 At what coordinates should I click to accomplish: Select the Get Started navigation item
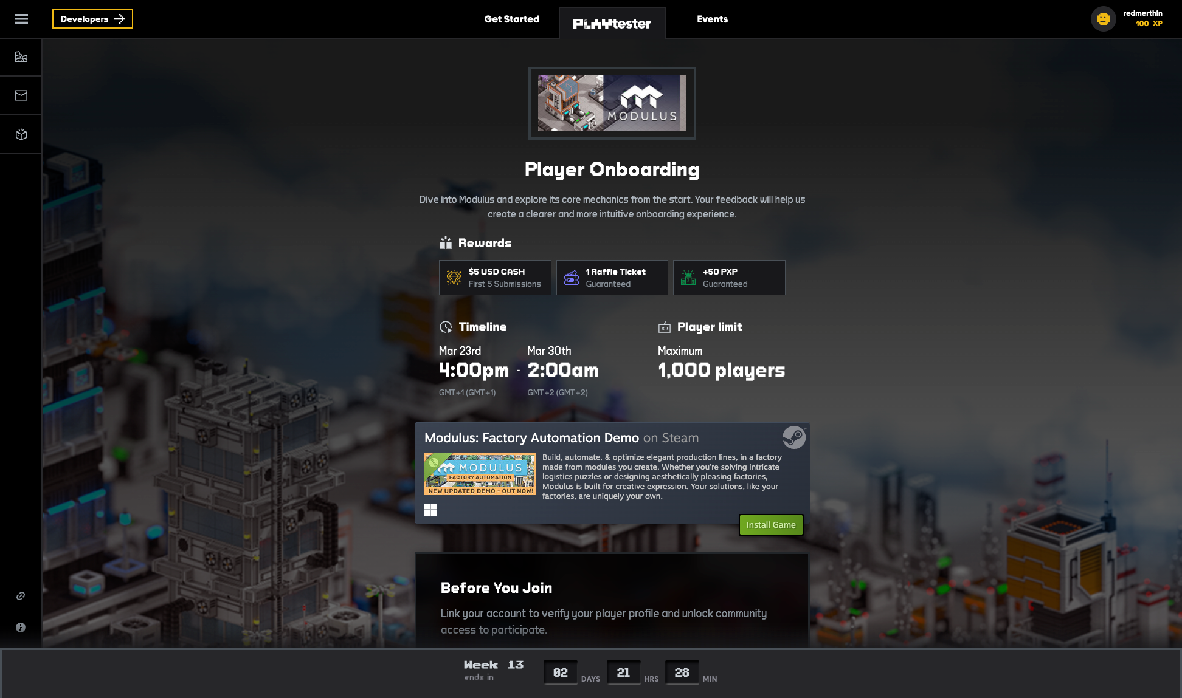pyautogui.click(x=512, y=19)
